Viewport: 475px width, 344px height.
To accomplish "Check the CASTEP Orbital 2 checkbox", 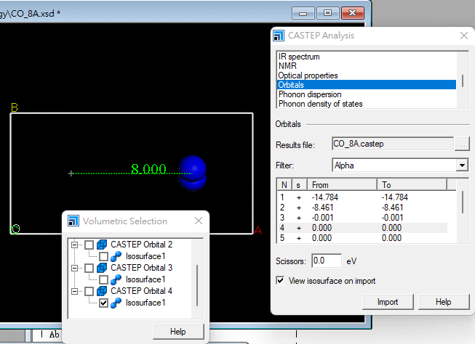I will pos(89,245).
